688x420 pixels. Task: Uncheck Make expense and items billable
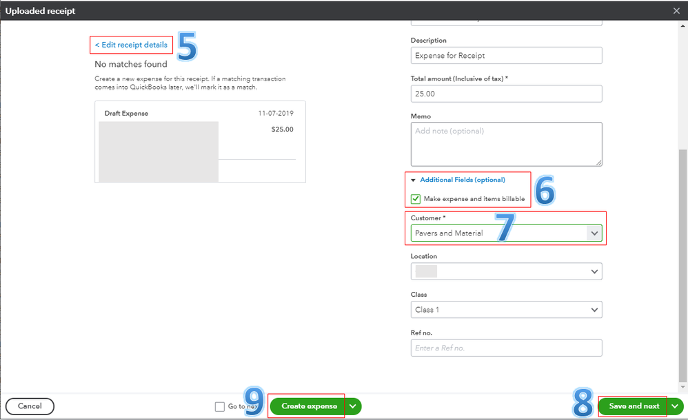point(416,199)
